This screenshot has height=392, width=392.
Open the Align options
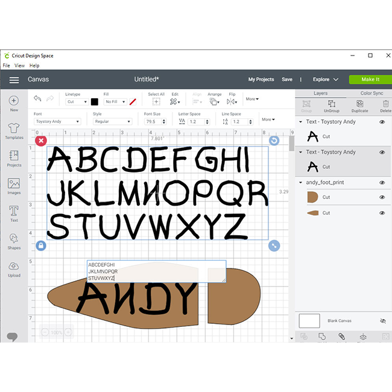point(197,101)
